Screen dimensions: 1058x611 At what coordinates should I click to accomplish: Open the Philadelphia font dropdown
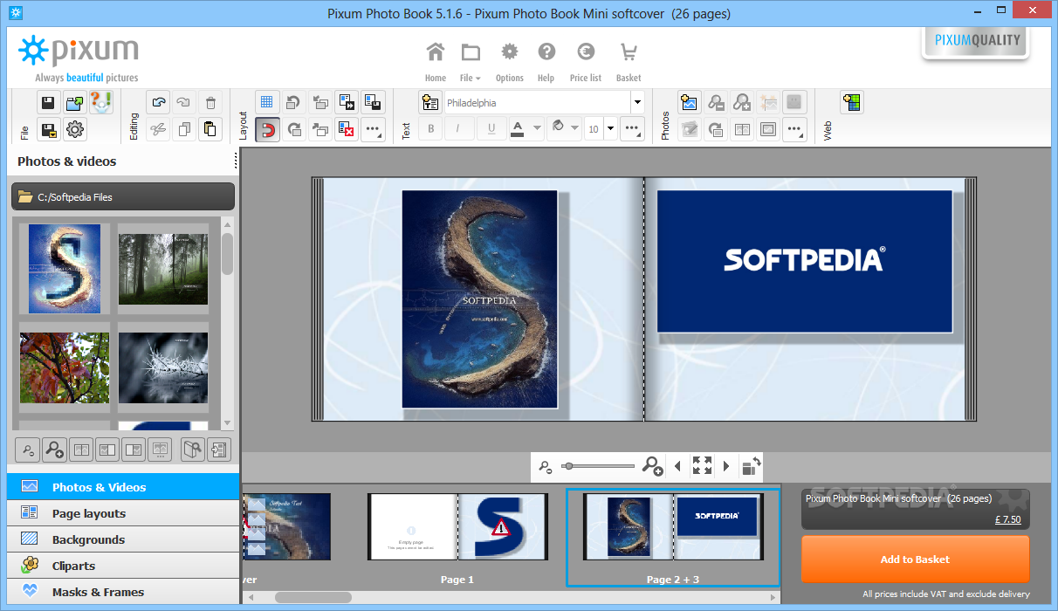pyautogui.click(x=637, y=103)
